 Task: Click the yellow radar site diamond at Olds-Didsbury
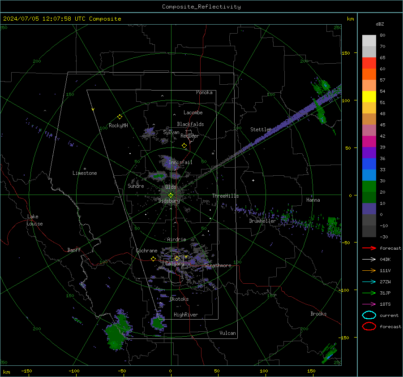click(x=171, y=195)
